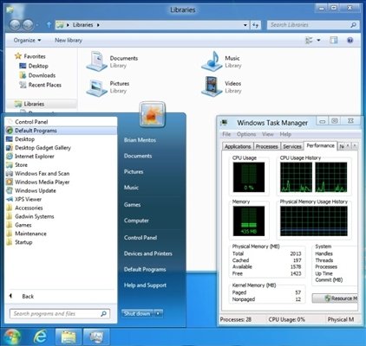Image resolution: width=366 pixels, height=346 pixels.
Task: Launch Windows Fax and Scan
Action: pos(61,174)
